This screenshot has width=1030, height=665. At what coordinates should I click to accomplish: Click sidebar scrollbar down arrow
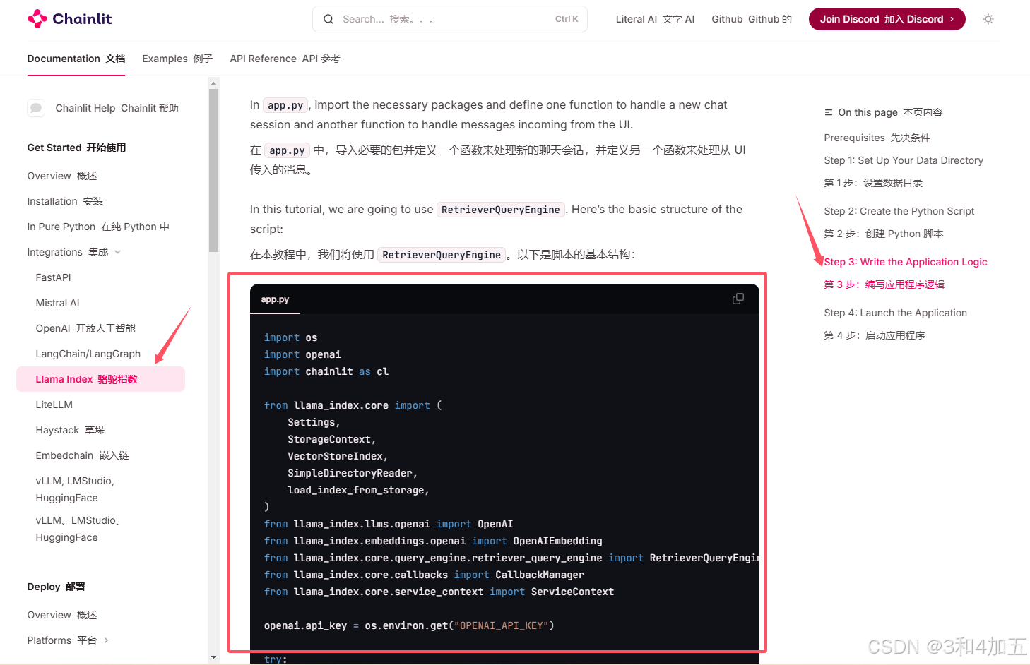[214, 657]
